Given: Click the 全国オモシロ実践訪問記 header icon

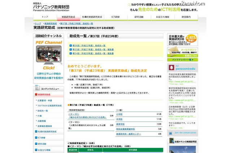Looking at the screenshot, I should 171,141.
